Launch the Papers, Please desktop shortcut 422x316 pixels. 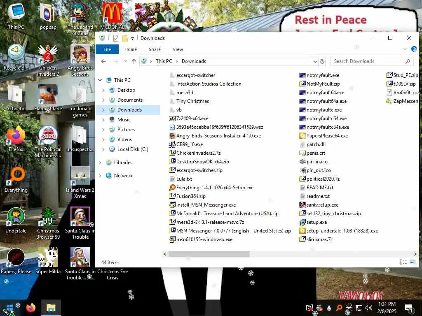pyautogui.click(x=16, y=261)
